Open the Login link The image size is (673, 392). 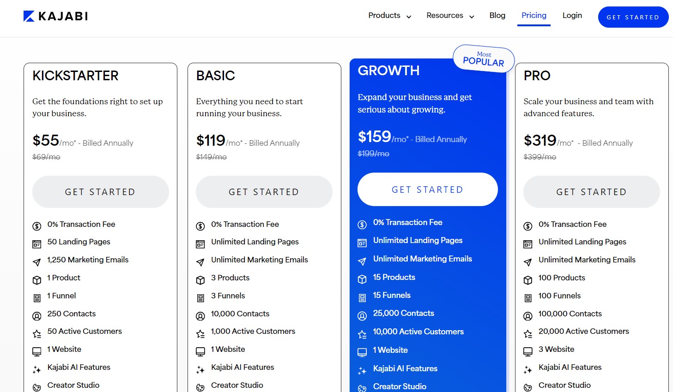click(x=572, y=16)
